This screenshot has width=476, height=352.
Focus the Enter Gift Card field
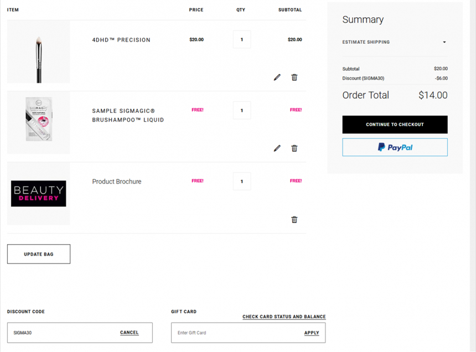tap(237, 333)
